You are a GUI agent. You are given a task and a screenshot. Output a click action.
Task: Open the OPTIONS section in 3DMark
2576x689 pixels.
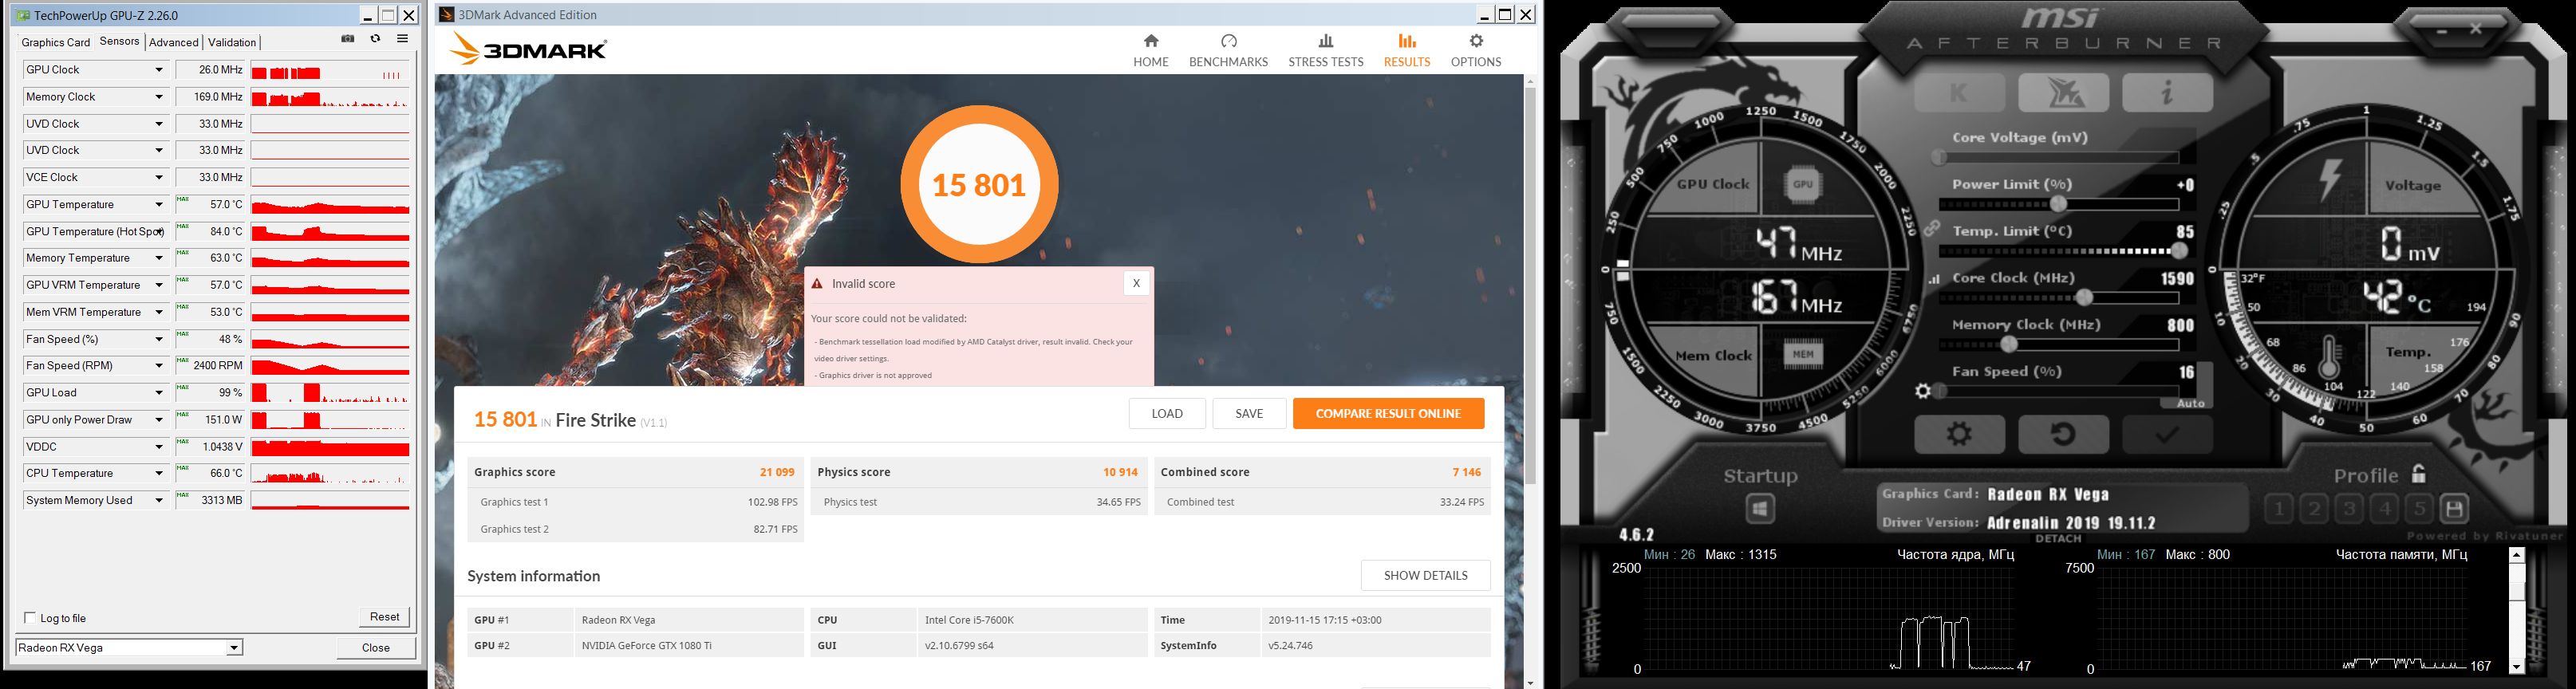coord(1476,50)
